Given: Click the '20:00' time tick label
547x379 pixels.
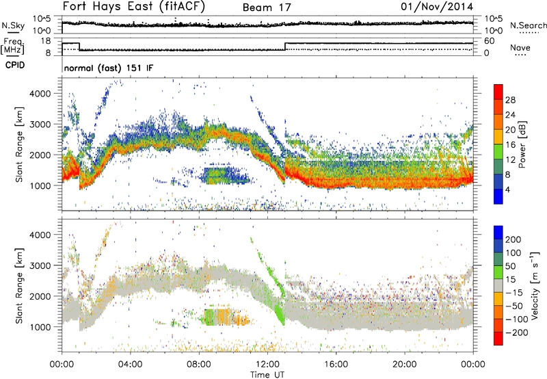Looking at the screenshot, I should tap(404, 365).
